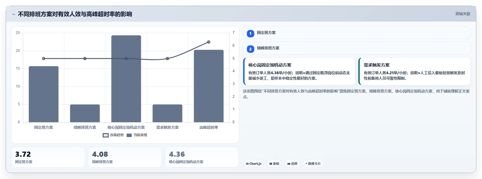
Task: Select the 表格 tag chip
Action: coord(274,164)
